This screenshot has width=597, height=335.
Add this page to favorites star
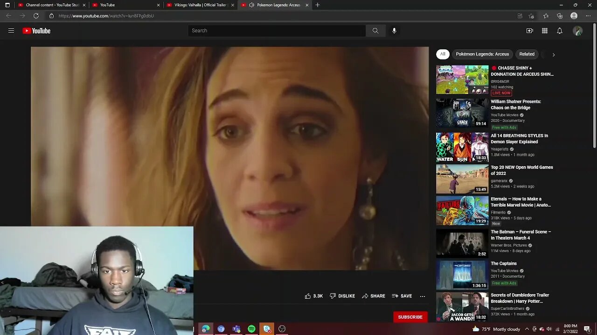(x=531, y=16)
